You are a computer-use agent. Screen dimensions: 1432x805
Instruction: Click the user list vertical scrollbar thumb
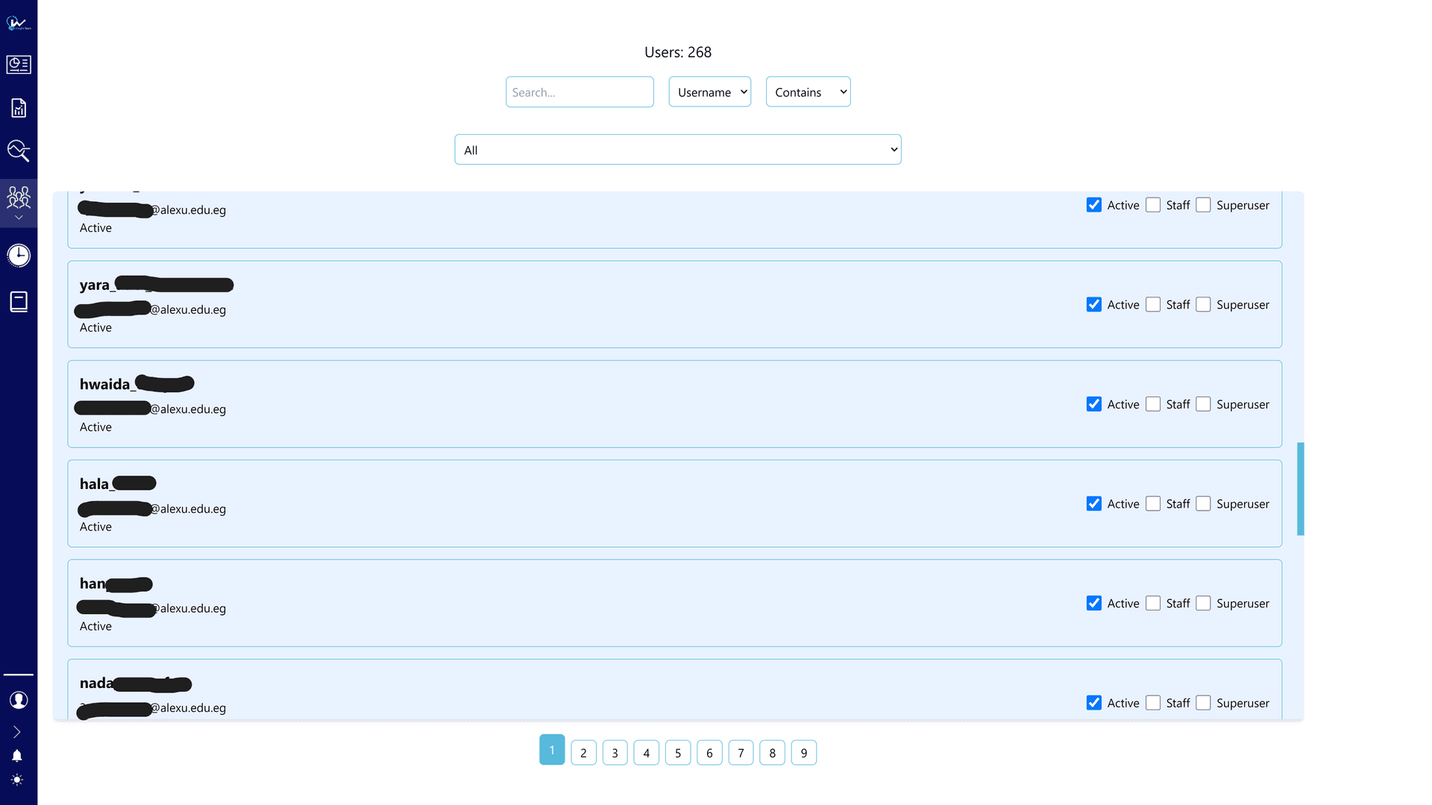1300,489
